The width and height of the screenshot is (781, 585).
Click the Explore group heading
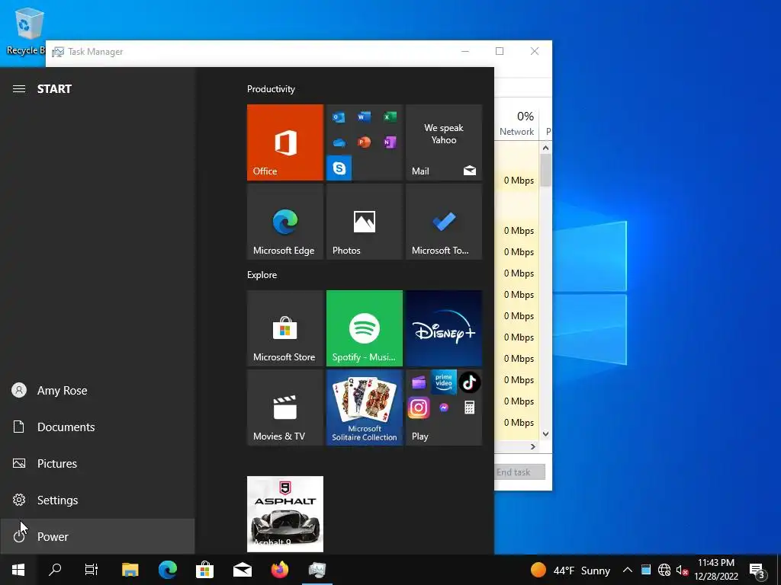pos(262,275)
